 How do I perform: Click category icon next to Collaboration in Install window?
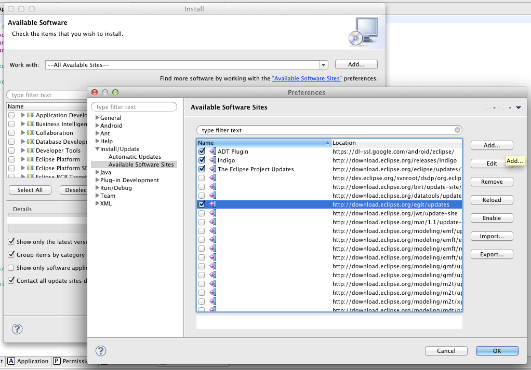(x=31, y=133)
